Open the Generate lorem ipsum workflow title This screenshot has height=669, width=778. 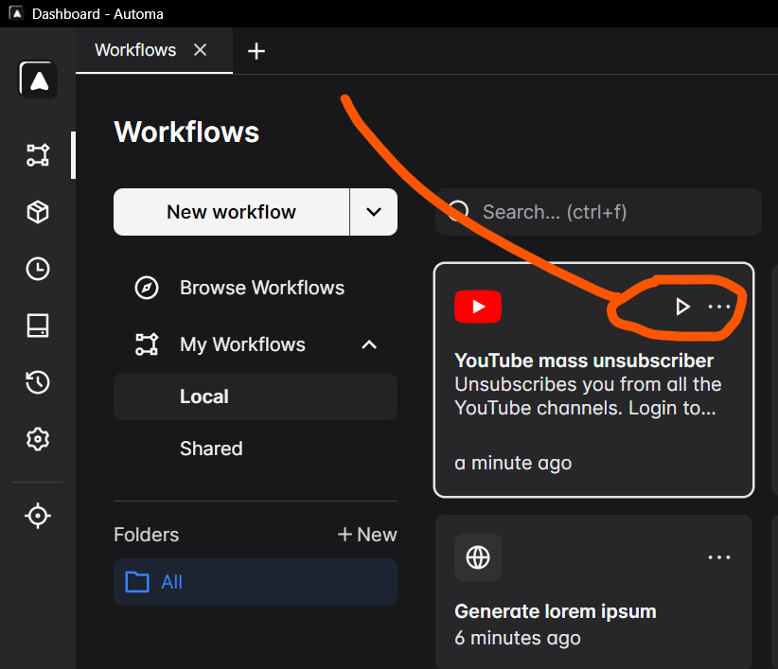click(556, 611)
